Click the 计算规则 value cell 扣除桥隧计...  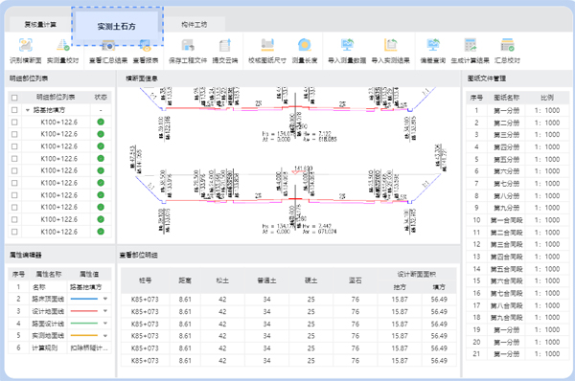tap(89, 347)
